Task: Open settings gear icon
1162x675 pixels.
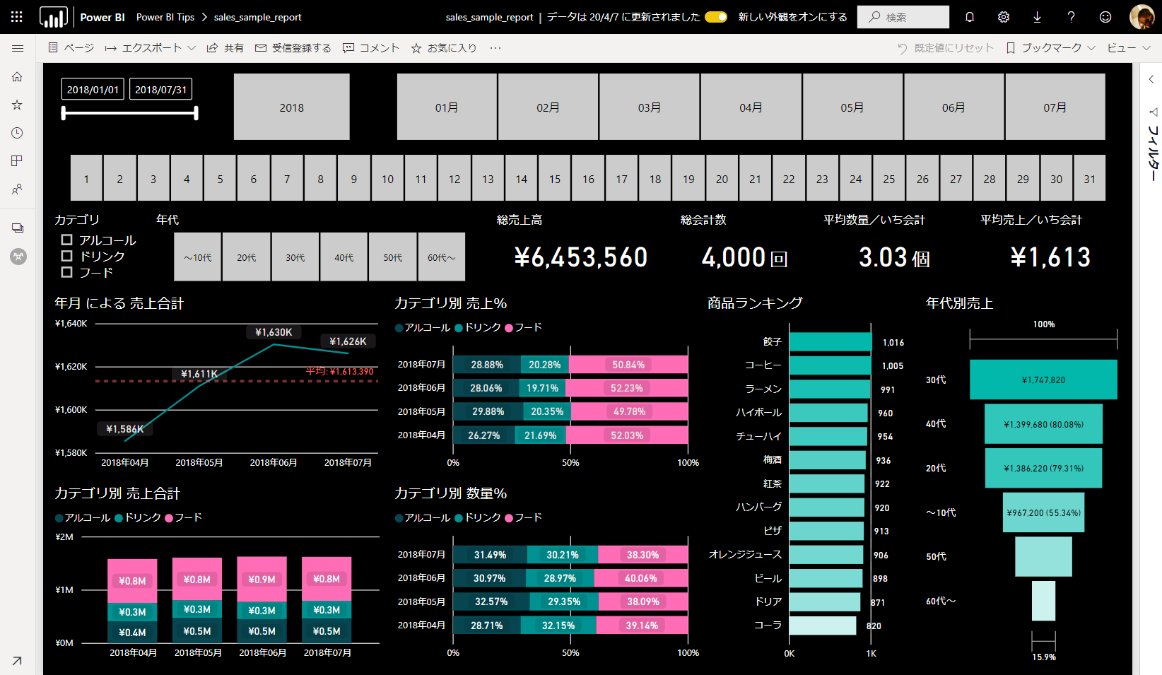Action: coord(1004,17)
